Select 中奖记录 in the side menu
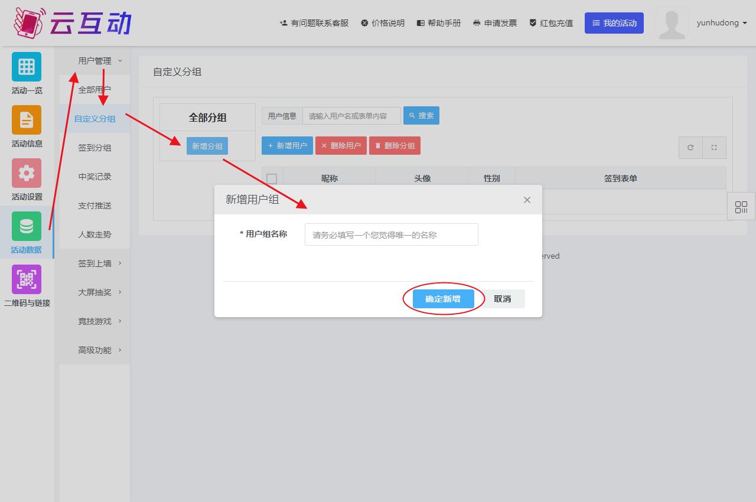 point(94,177)
